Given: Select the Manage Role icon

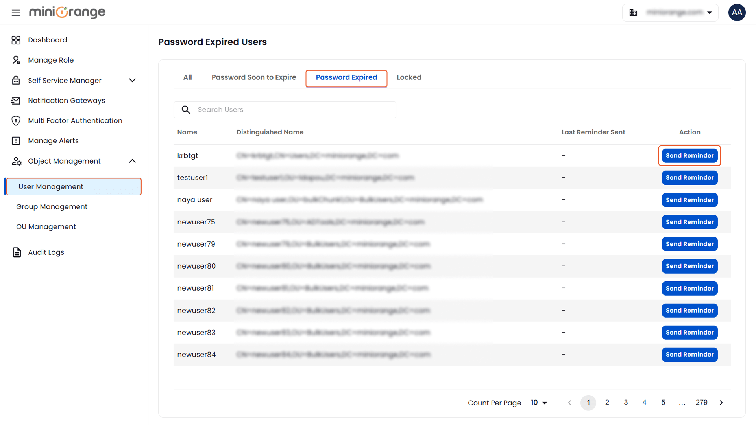Looking at the screenshot, I should click(16, 60).
